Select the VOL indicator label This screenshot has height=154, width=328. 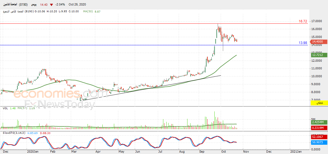[5, 108]
